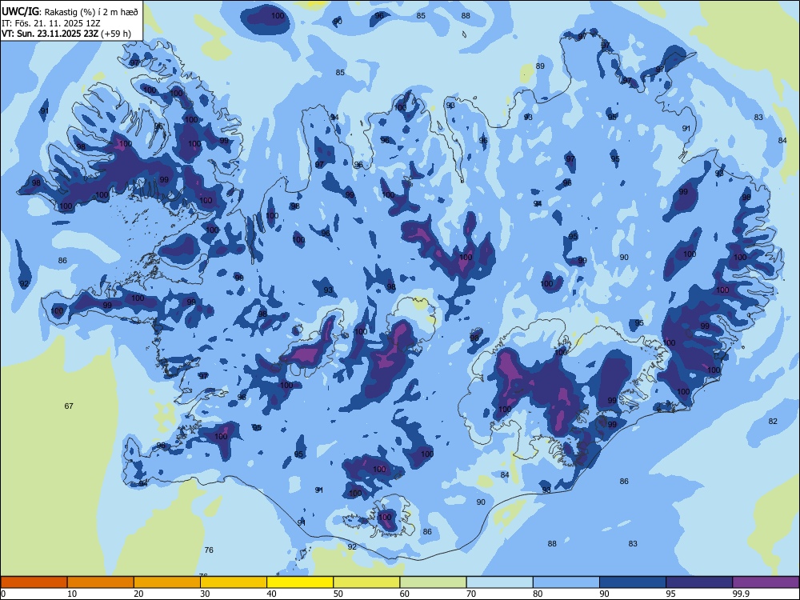The image size is (800, 600).
Task: Click the 'IT: Fös. 21. 11. 2025 12Z' line
Action: click(51, 23)
